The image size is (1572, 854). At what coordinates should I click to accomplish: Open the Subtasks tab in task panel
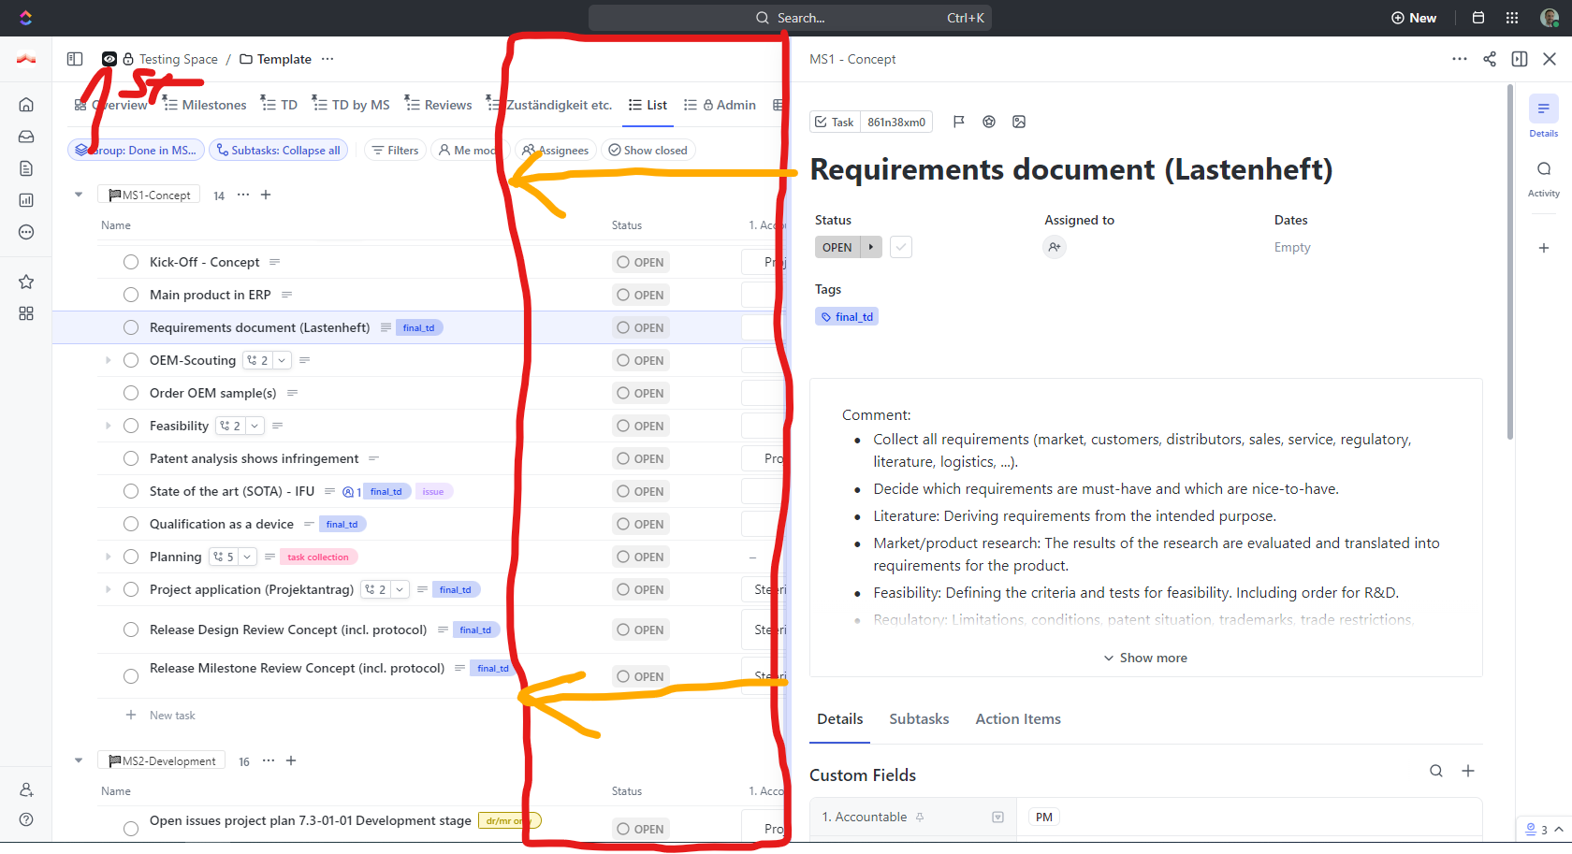(919, 718)
